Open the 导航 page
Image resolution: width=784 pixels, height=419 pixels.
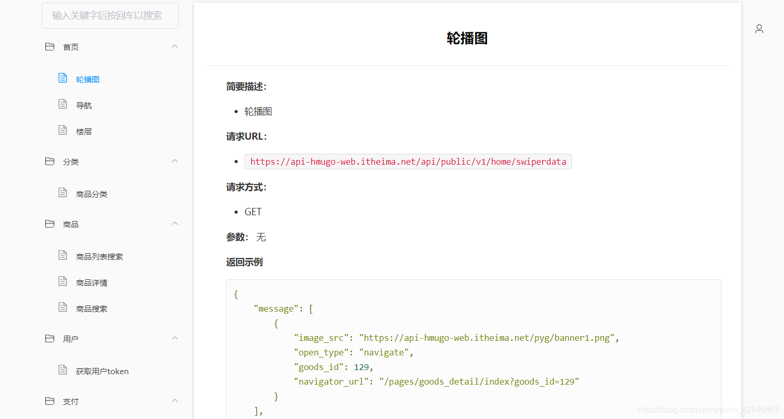[84, 105]
